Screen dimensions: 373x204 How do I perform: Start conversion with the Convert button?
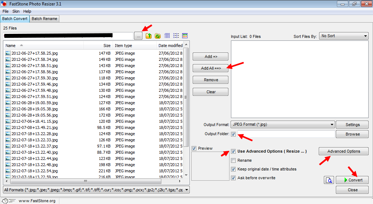click(352, 180)
